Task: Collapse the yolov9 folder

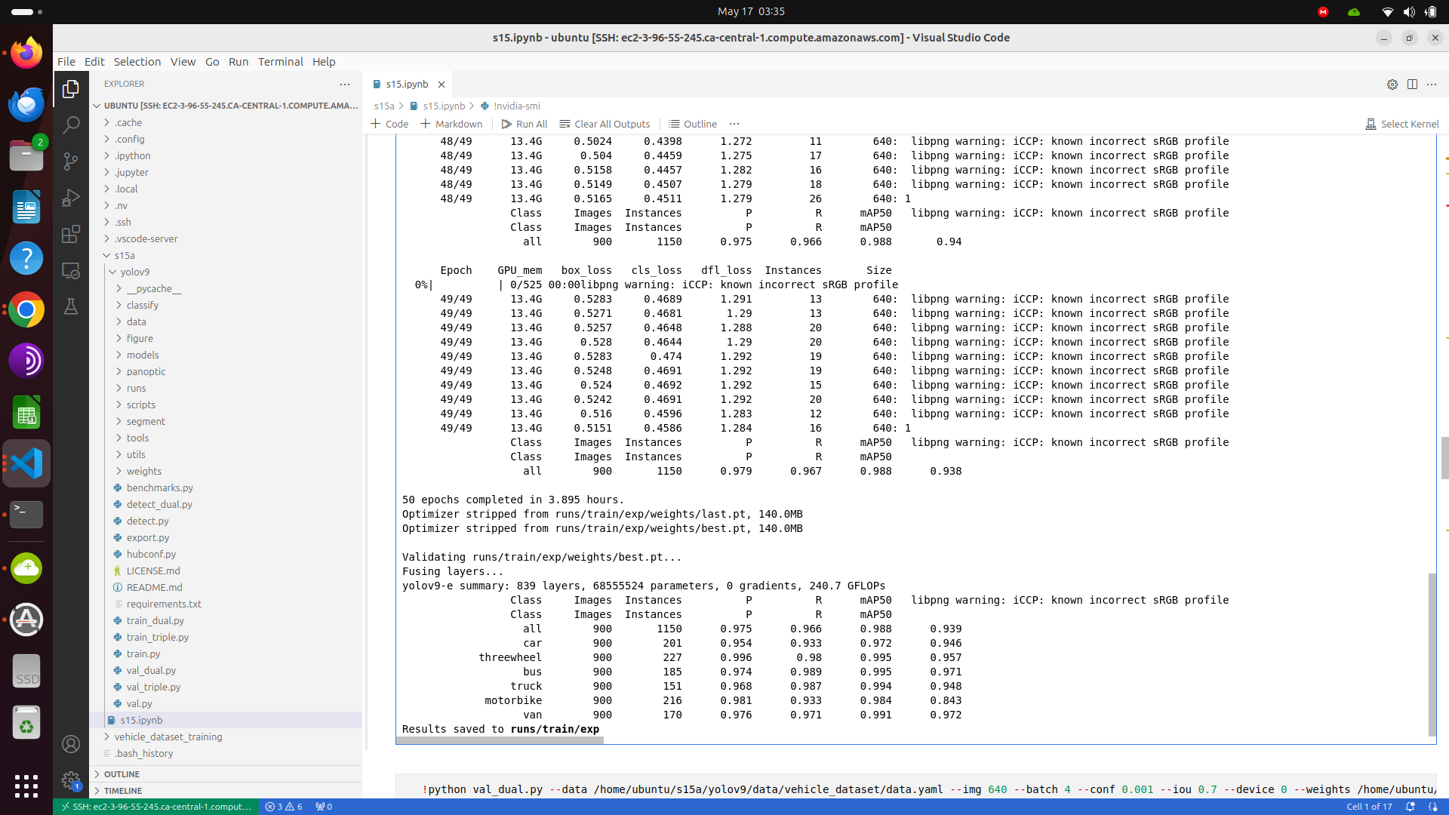Action: click(x=134, y=272)
